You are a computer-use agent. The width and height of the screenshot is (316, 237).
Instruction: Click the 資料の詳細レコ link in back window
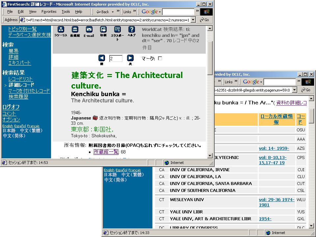point(291,103)
